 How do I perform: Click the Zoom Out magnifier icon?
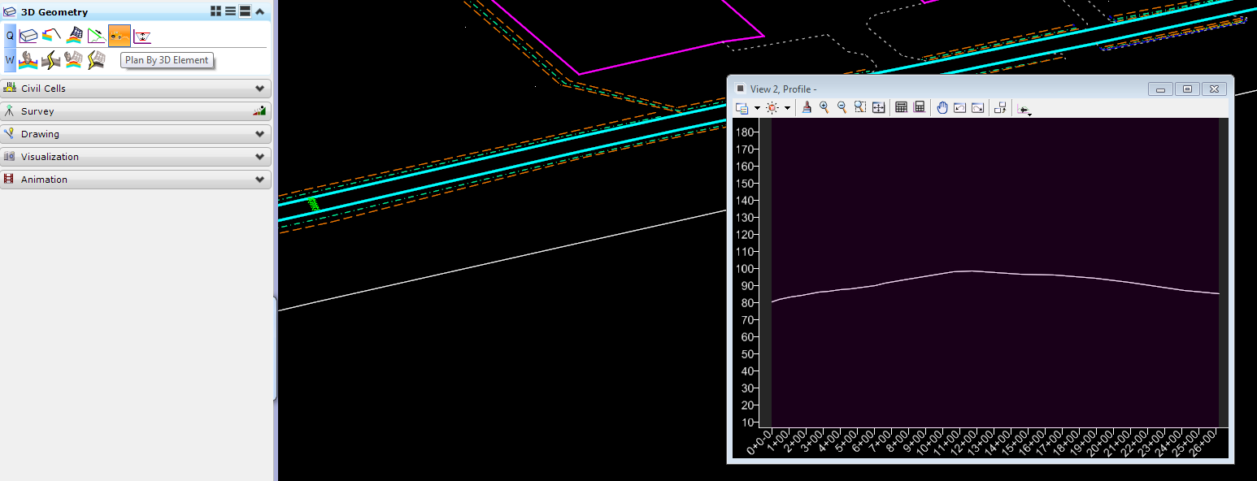coord(842,107)
